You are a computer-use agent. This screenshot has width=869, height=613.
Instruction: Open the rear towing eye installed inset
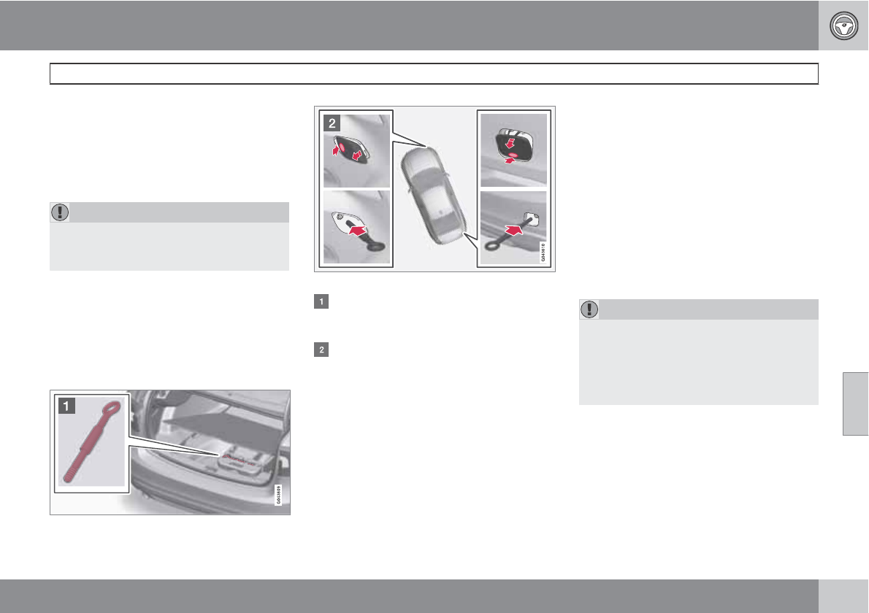514,228
